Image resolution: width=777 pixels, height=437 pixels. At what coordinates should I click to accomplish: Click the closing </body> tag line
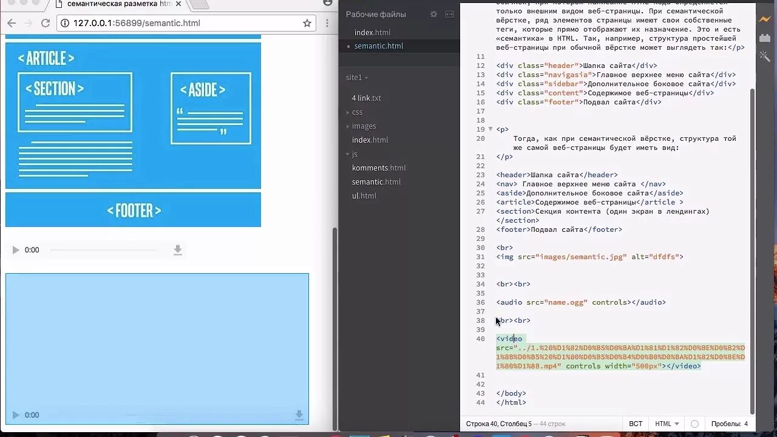pos(511,393)
